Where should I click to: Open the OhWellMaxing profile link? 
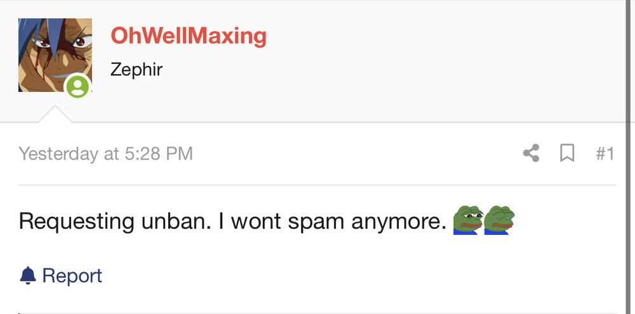(189, 36)
